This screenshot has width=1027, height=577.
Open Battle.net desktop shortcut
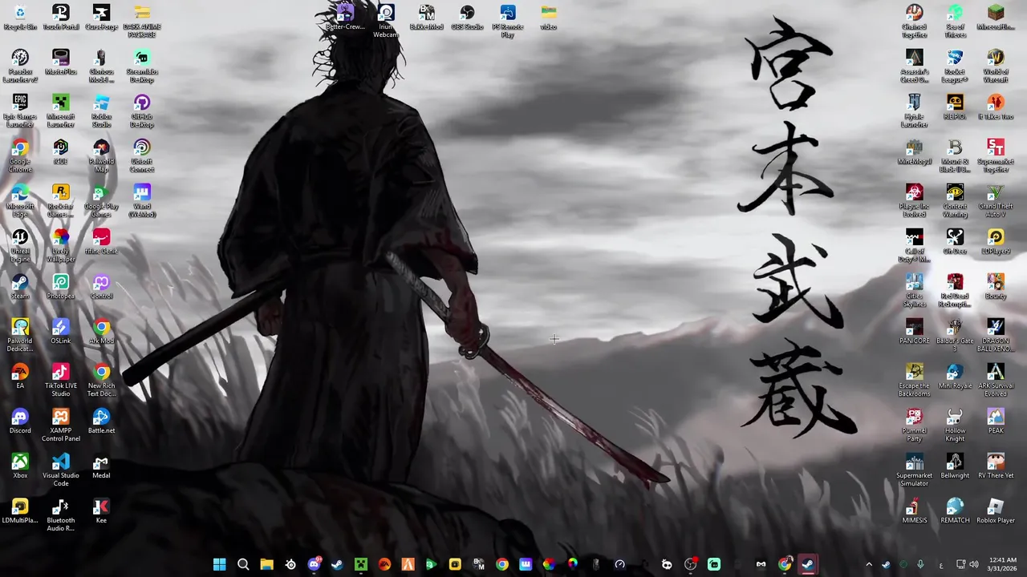pos(101,422)
